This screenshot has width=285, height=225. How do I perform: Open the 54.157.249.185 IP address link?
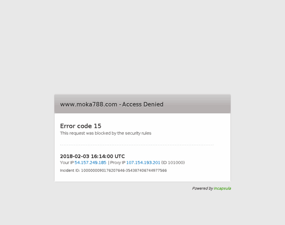tap(90, 162)
